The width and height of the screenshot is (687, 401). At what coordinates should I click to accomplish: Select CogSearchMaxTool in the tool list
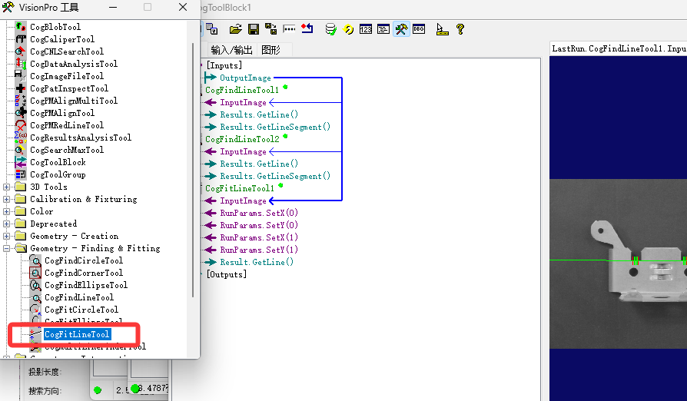[x=67, y=150]
